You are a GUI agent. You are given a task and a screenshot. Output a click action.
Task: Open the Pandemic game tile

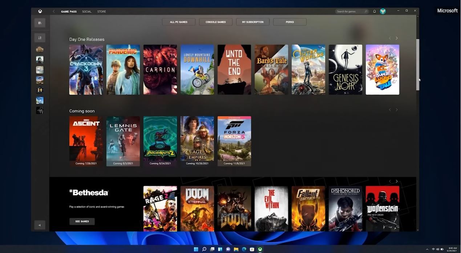123,70
